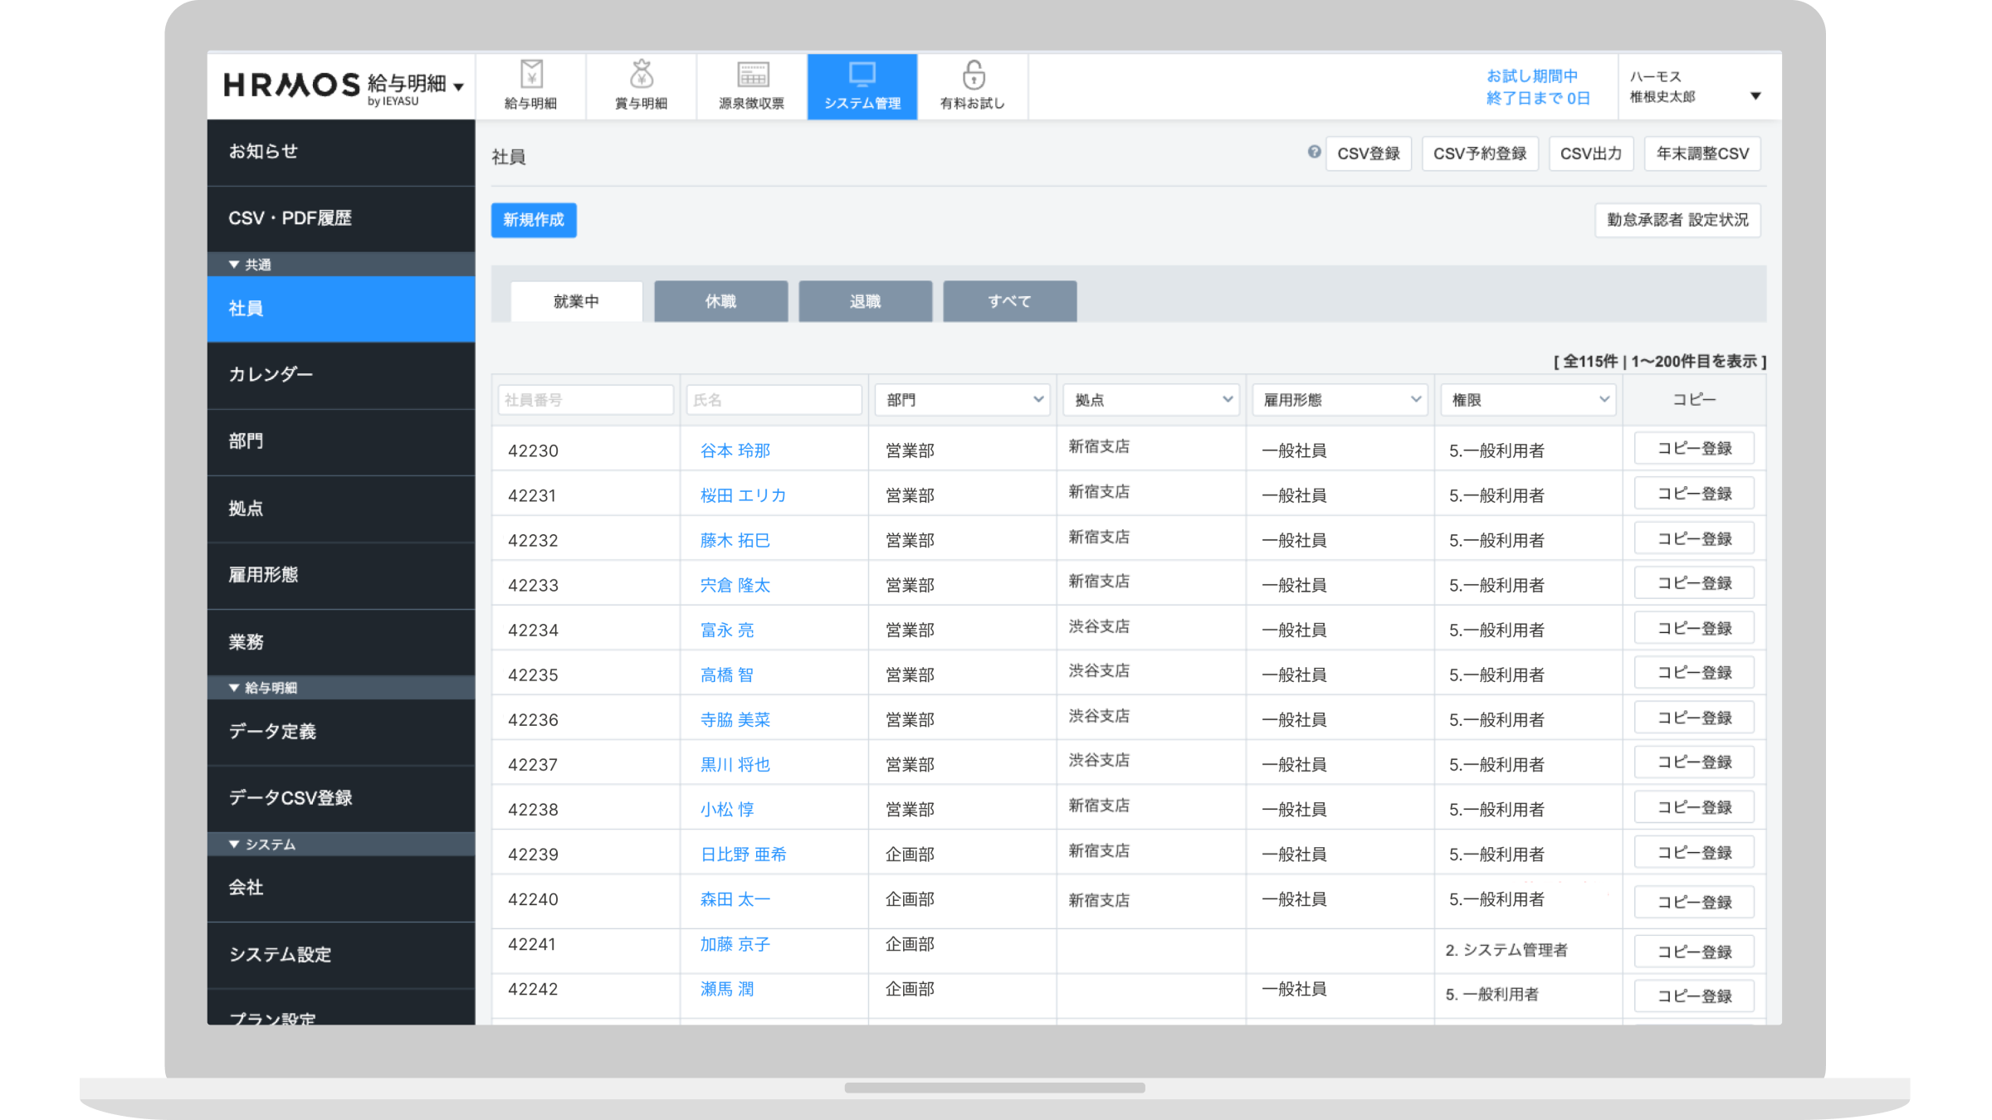Open the 権限 filter dropdown
The image size is (1992, 1120).
click(1529, 400)
